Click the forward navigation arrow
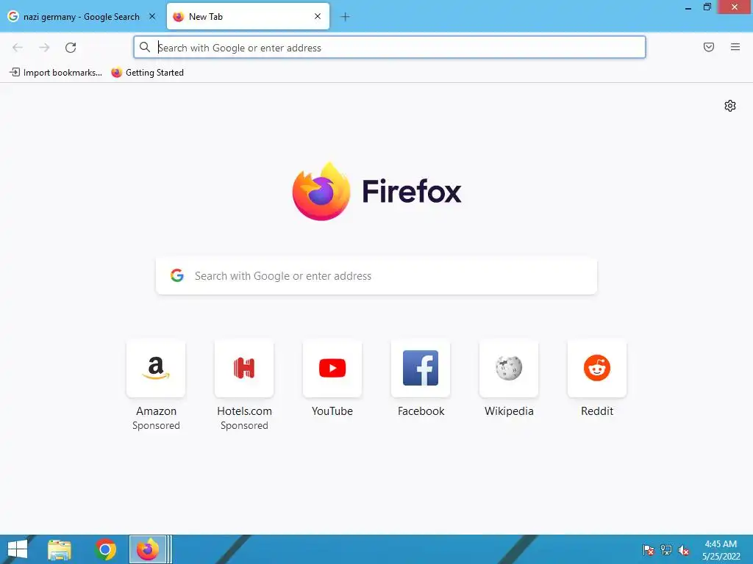Image resolution: width=753 pixels, height=564 pixels. point(44,48)
